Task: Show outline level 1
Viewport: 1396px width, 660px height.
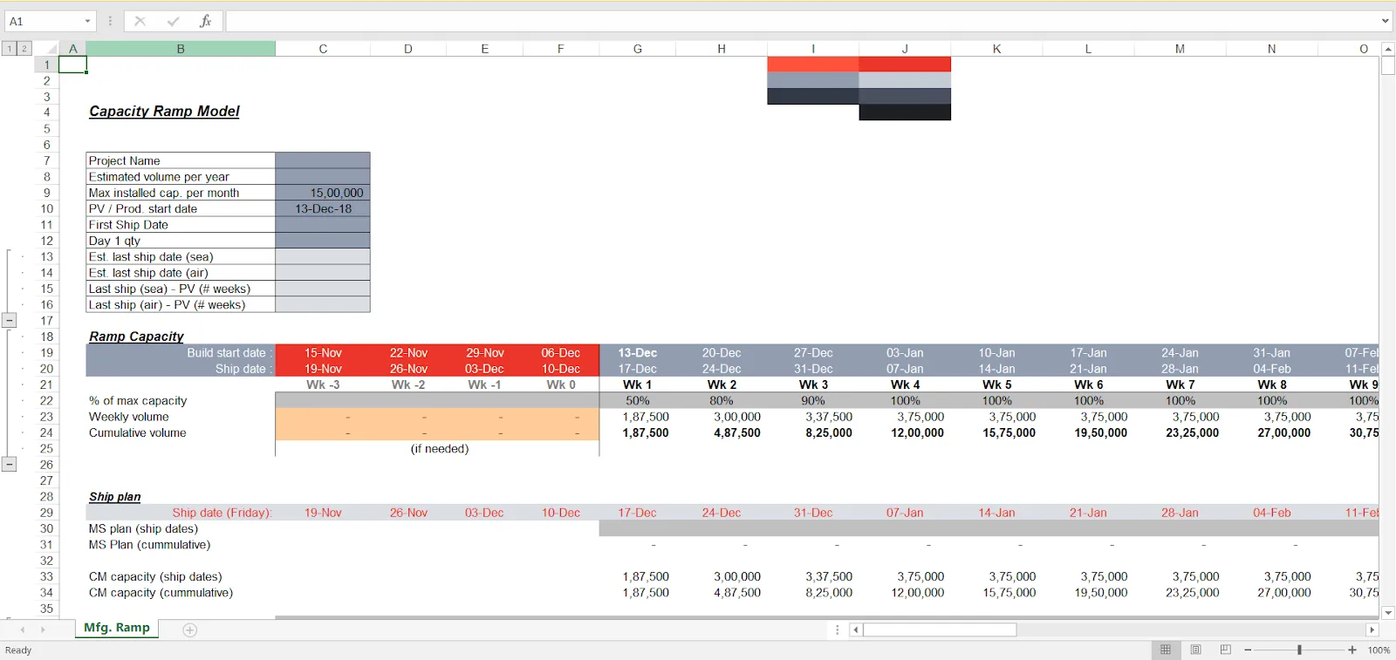Action: pos(10,49)
